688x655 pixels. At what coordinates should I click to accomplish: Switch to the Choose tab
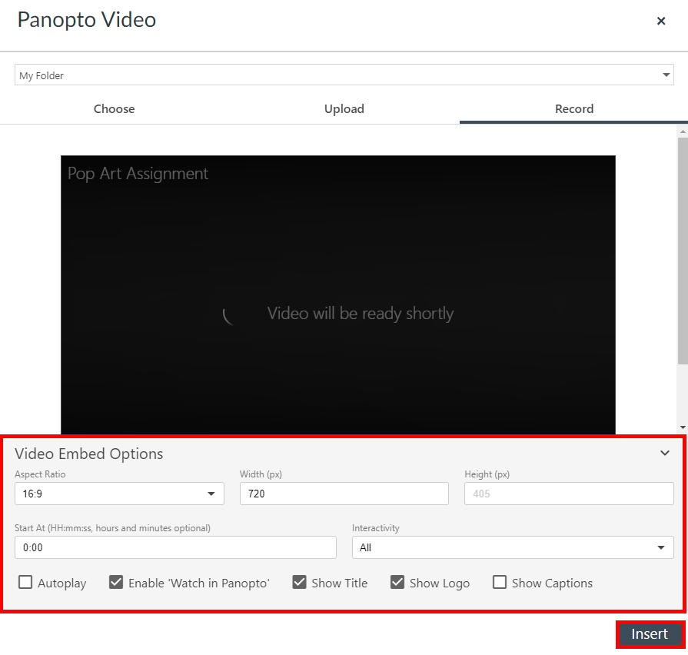click(x=114, y=108)
